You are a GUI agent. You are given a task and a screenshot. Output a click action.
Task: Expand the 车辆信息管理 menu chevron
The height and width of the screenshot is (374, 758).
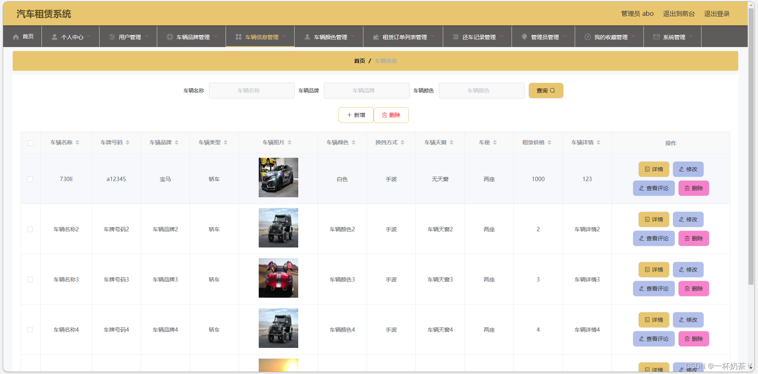(284, 36)
